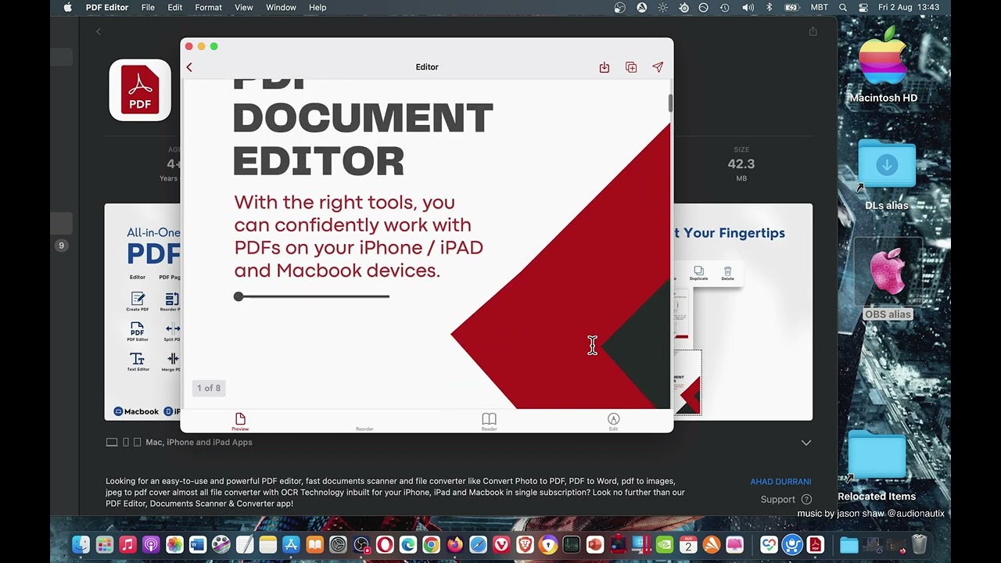The image size is (1001, 563).
Task: Click the right 'Your Fingertips' screenshot thumbnail
Action: [x=743, y=312]
